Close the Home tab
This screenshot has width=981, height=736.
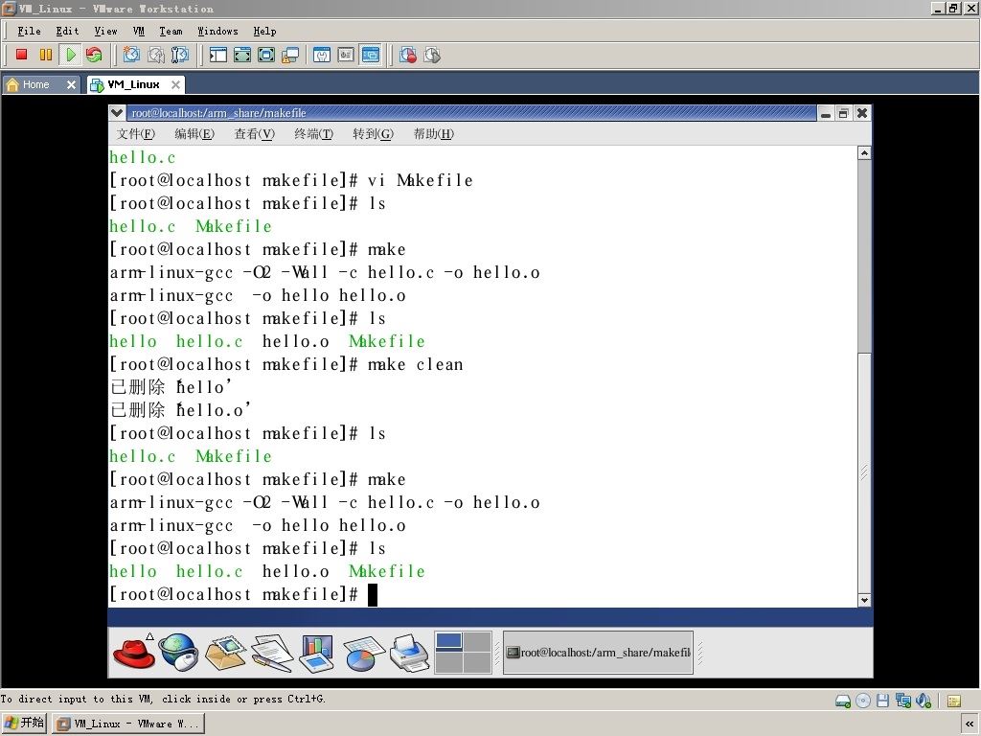71,84
